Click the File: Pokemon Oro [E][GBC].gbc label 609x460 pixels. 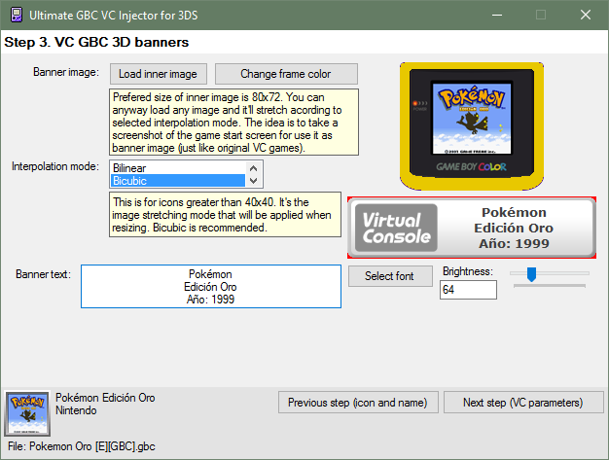[x=82, y=446]
